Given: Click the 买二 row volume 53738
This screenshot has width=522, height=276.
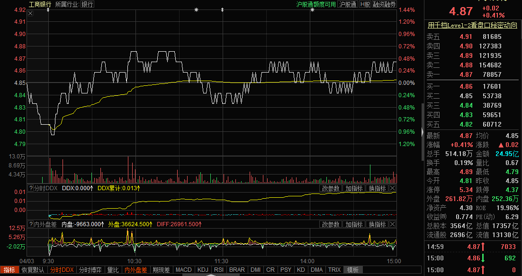Looking at the screenshot, I should pos(492,96).
